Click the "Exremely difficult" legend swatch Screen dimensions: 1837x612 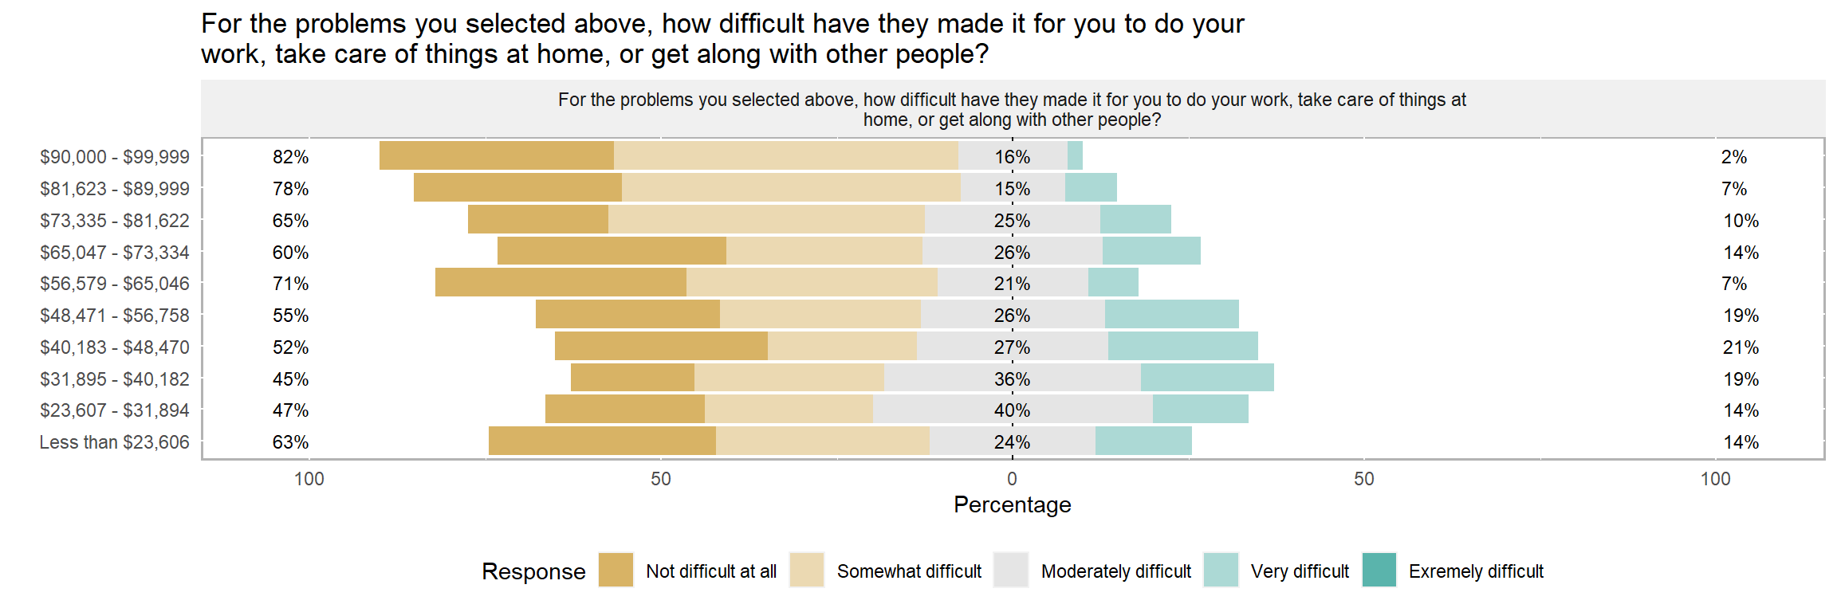[1379, 570]
